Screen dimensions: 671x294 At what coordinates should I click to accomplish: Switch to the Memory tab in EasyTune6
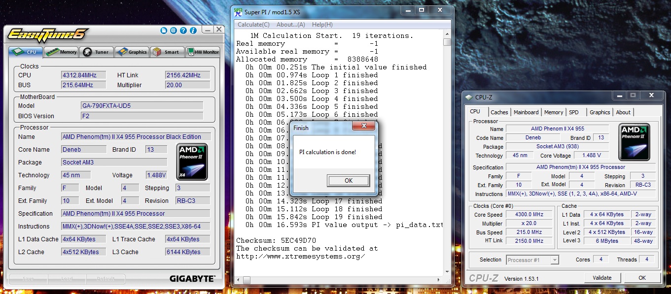[62, 52]
